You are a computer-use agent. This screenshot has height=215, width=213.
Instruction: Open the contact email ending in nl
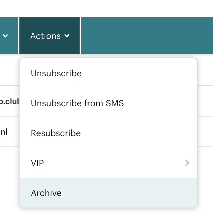coord(4,132)
